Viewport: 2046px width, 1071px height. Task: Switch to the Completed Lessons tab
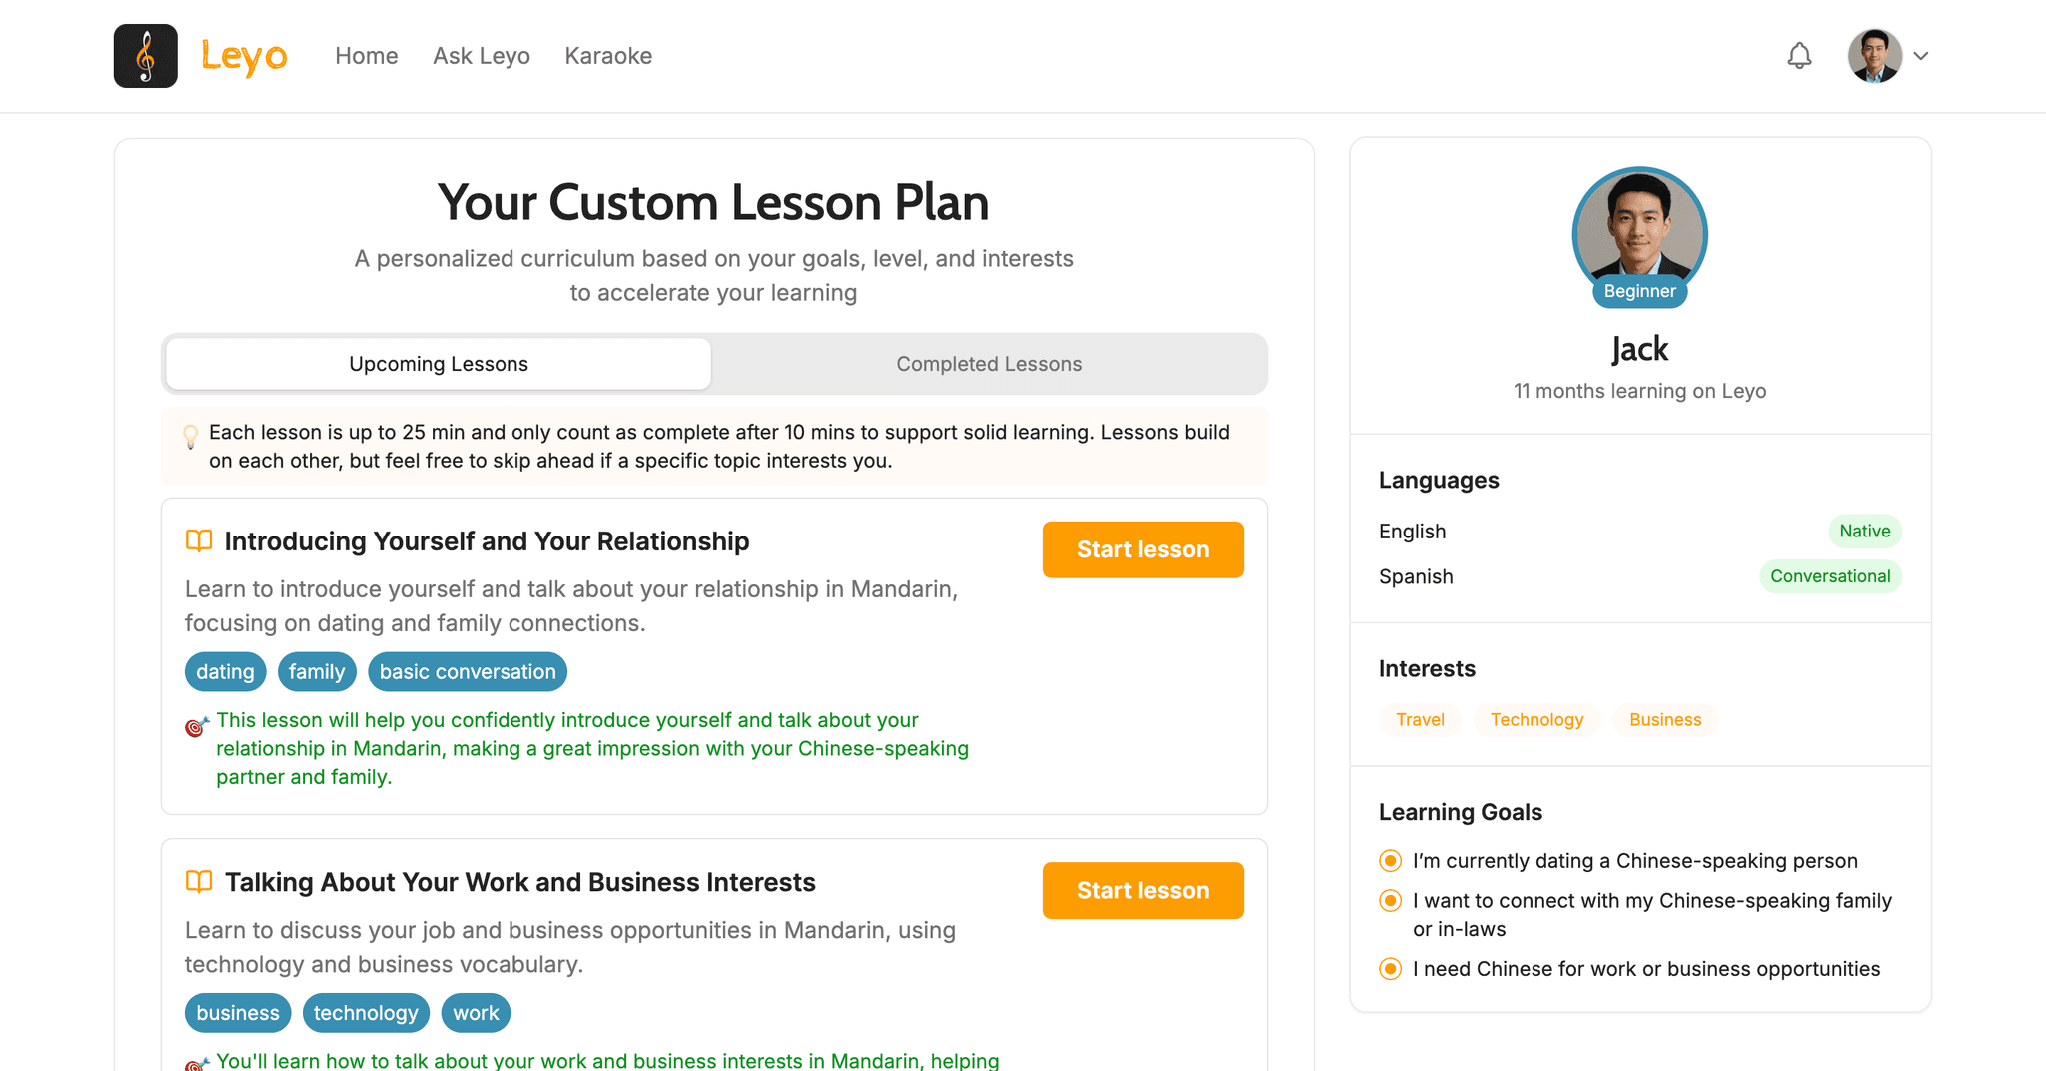pyautogui.click(x=989, y=363)
